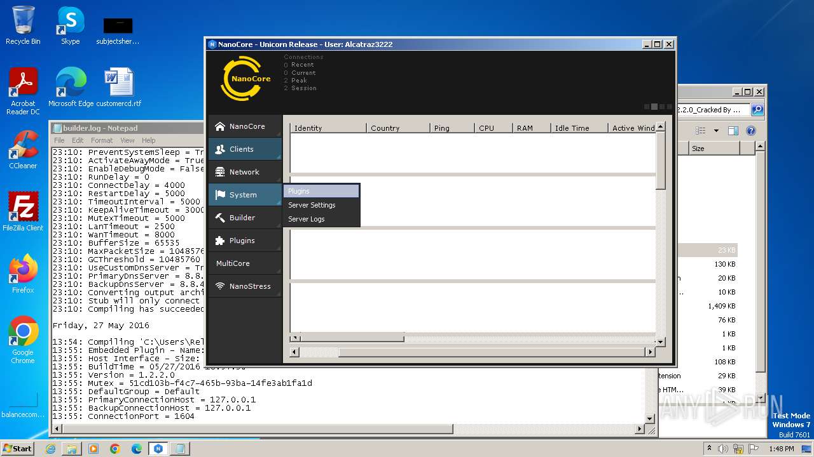Select the 1,409 KB file row

[707, 306]
